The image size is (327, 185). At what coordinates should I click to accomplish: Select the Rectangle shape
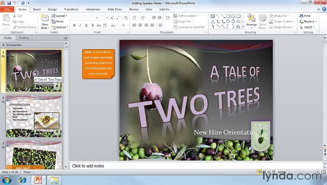point(228,16)
